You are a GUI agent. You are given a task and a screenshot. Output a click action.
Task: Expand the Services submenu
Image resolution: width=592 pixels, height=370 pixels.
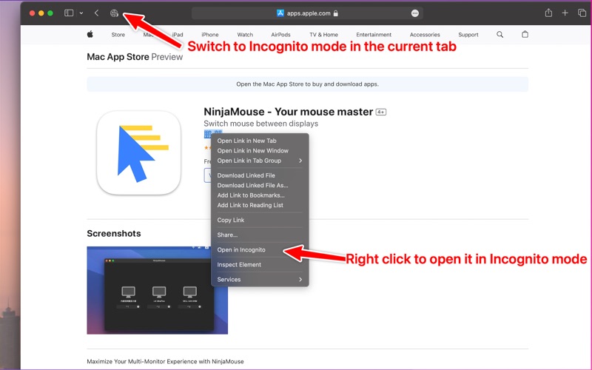(260, 280)
